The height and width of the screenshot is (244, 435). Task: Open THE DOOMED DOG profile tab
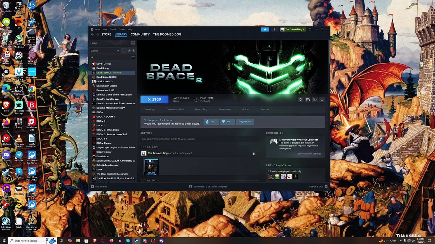click(167, 34)
